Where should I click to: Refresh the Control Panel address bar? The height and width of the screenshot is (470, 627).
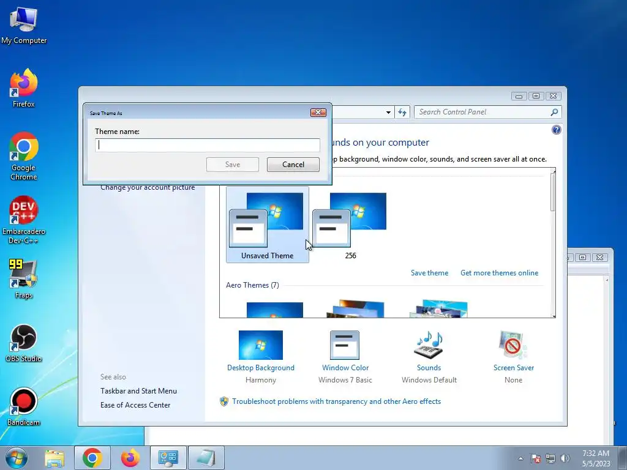[402, 113]
